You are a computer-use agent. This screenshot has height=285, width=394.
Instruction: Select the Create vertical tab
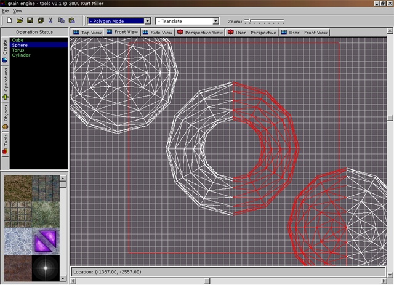(x=5, y=52)
